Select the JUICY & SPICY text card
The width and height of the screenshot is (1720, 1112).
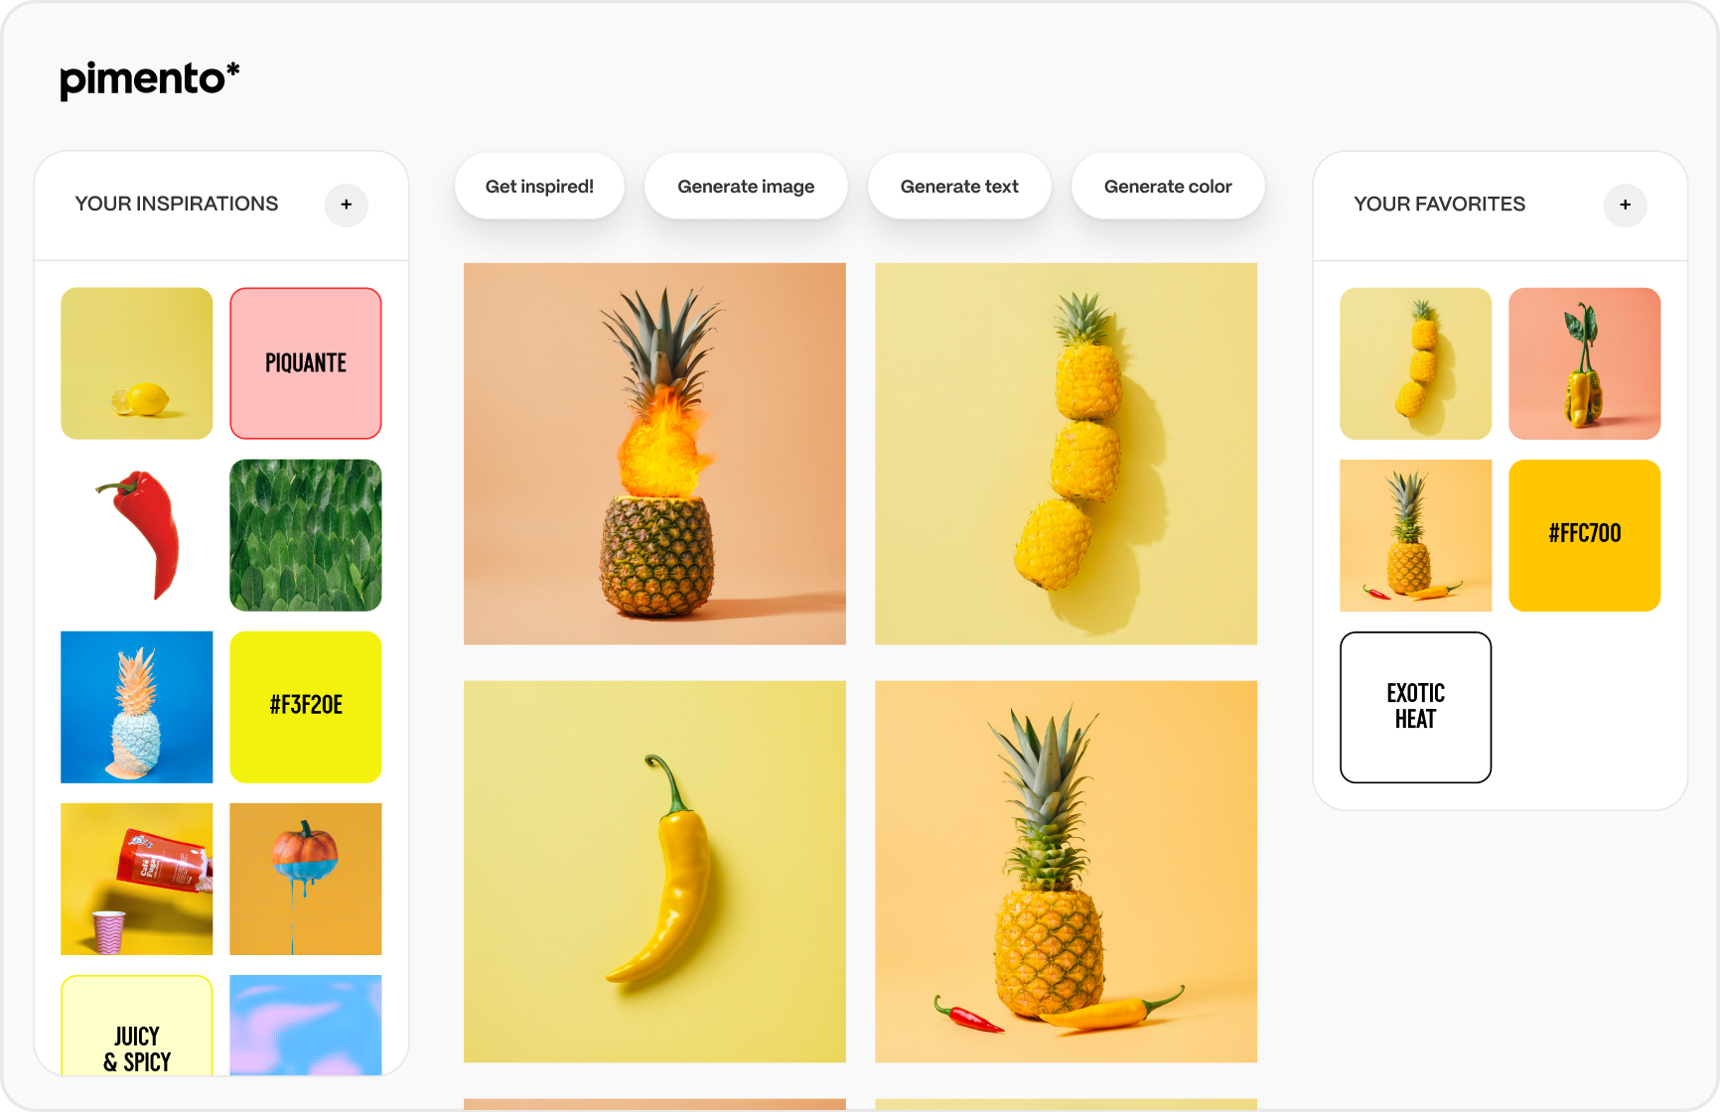tap(137, 1026)
